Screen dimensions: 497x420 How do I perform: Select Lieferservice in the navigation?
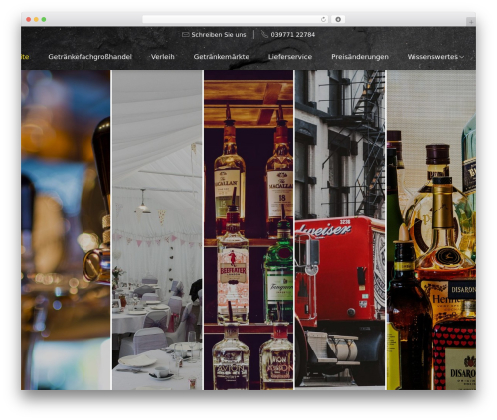[x=290, y=57]
